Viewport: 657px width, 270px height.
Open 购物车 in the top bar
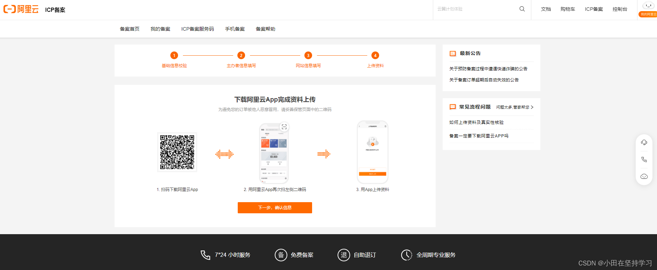coord(568,9)
